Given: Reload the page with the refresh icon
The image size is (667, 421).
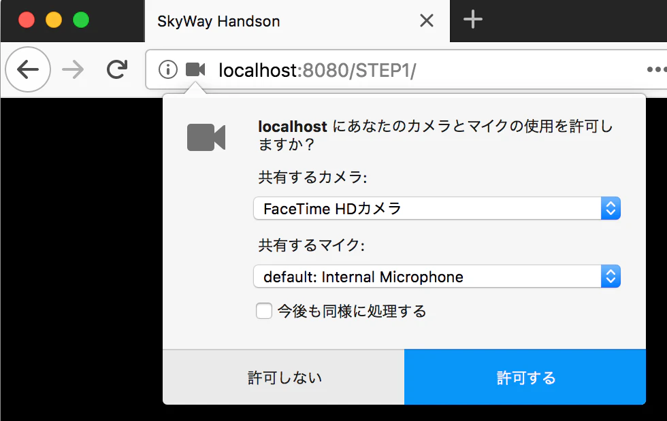Looking at the screenshot, I should pos(117,69).
